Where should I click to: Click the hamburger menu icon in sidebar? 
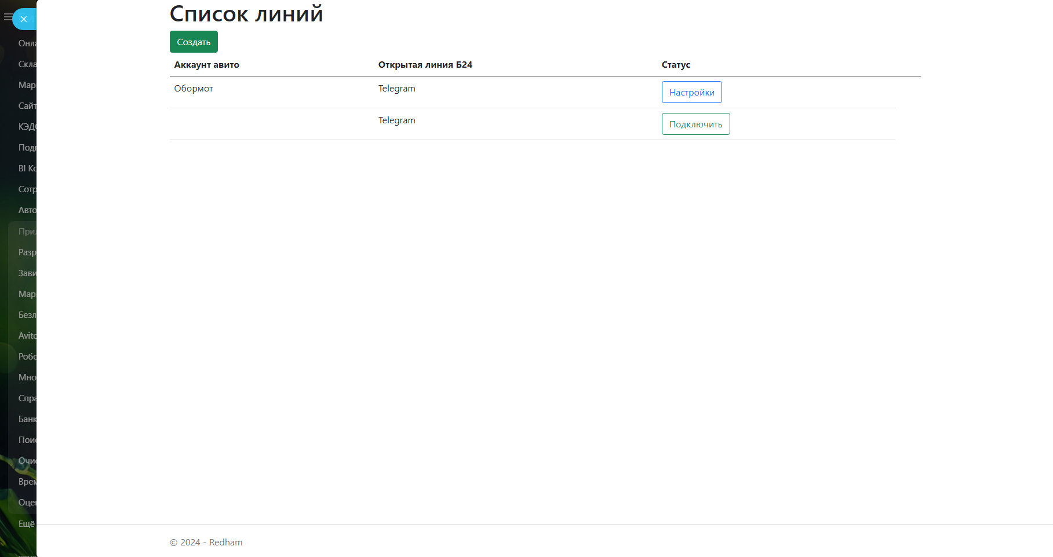pos(7,17)
